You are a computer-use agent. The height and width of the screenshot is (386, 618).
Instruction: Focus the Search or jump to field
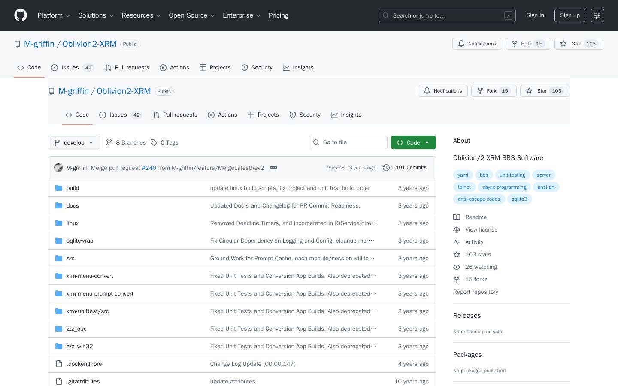point(447,15)
